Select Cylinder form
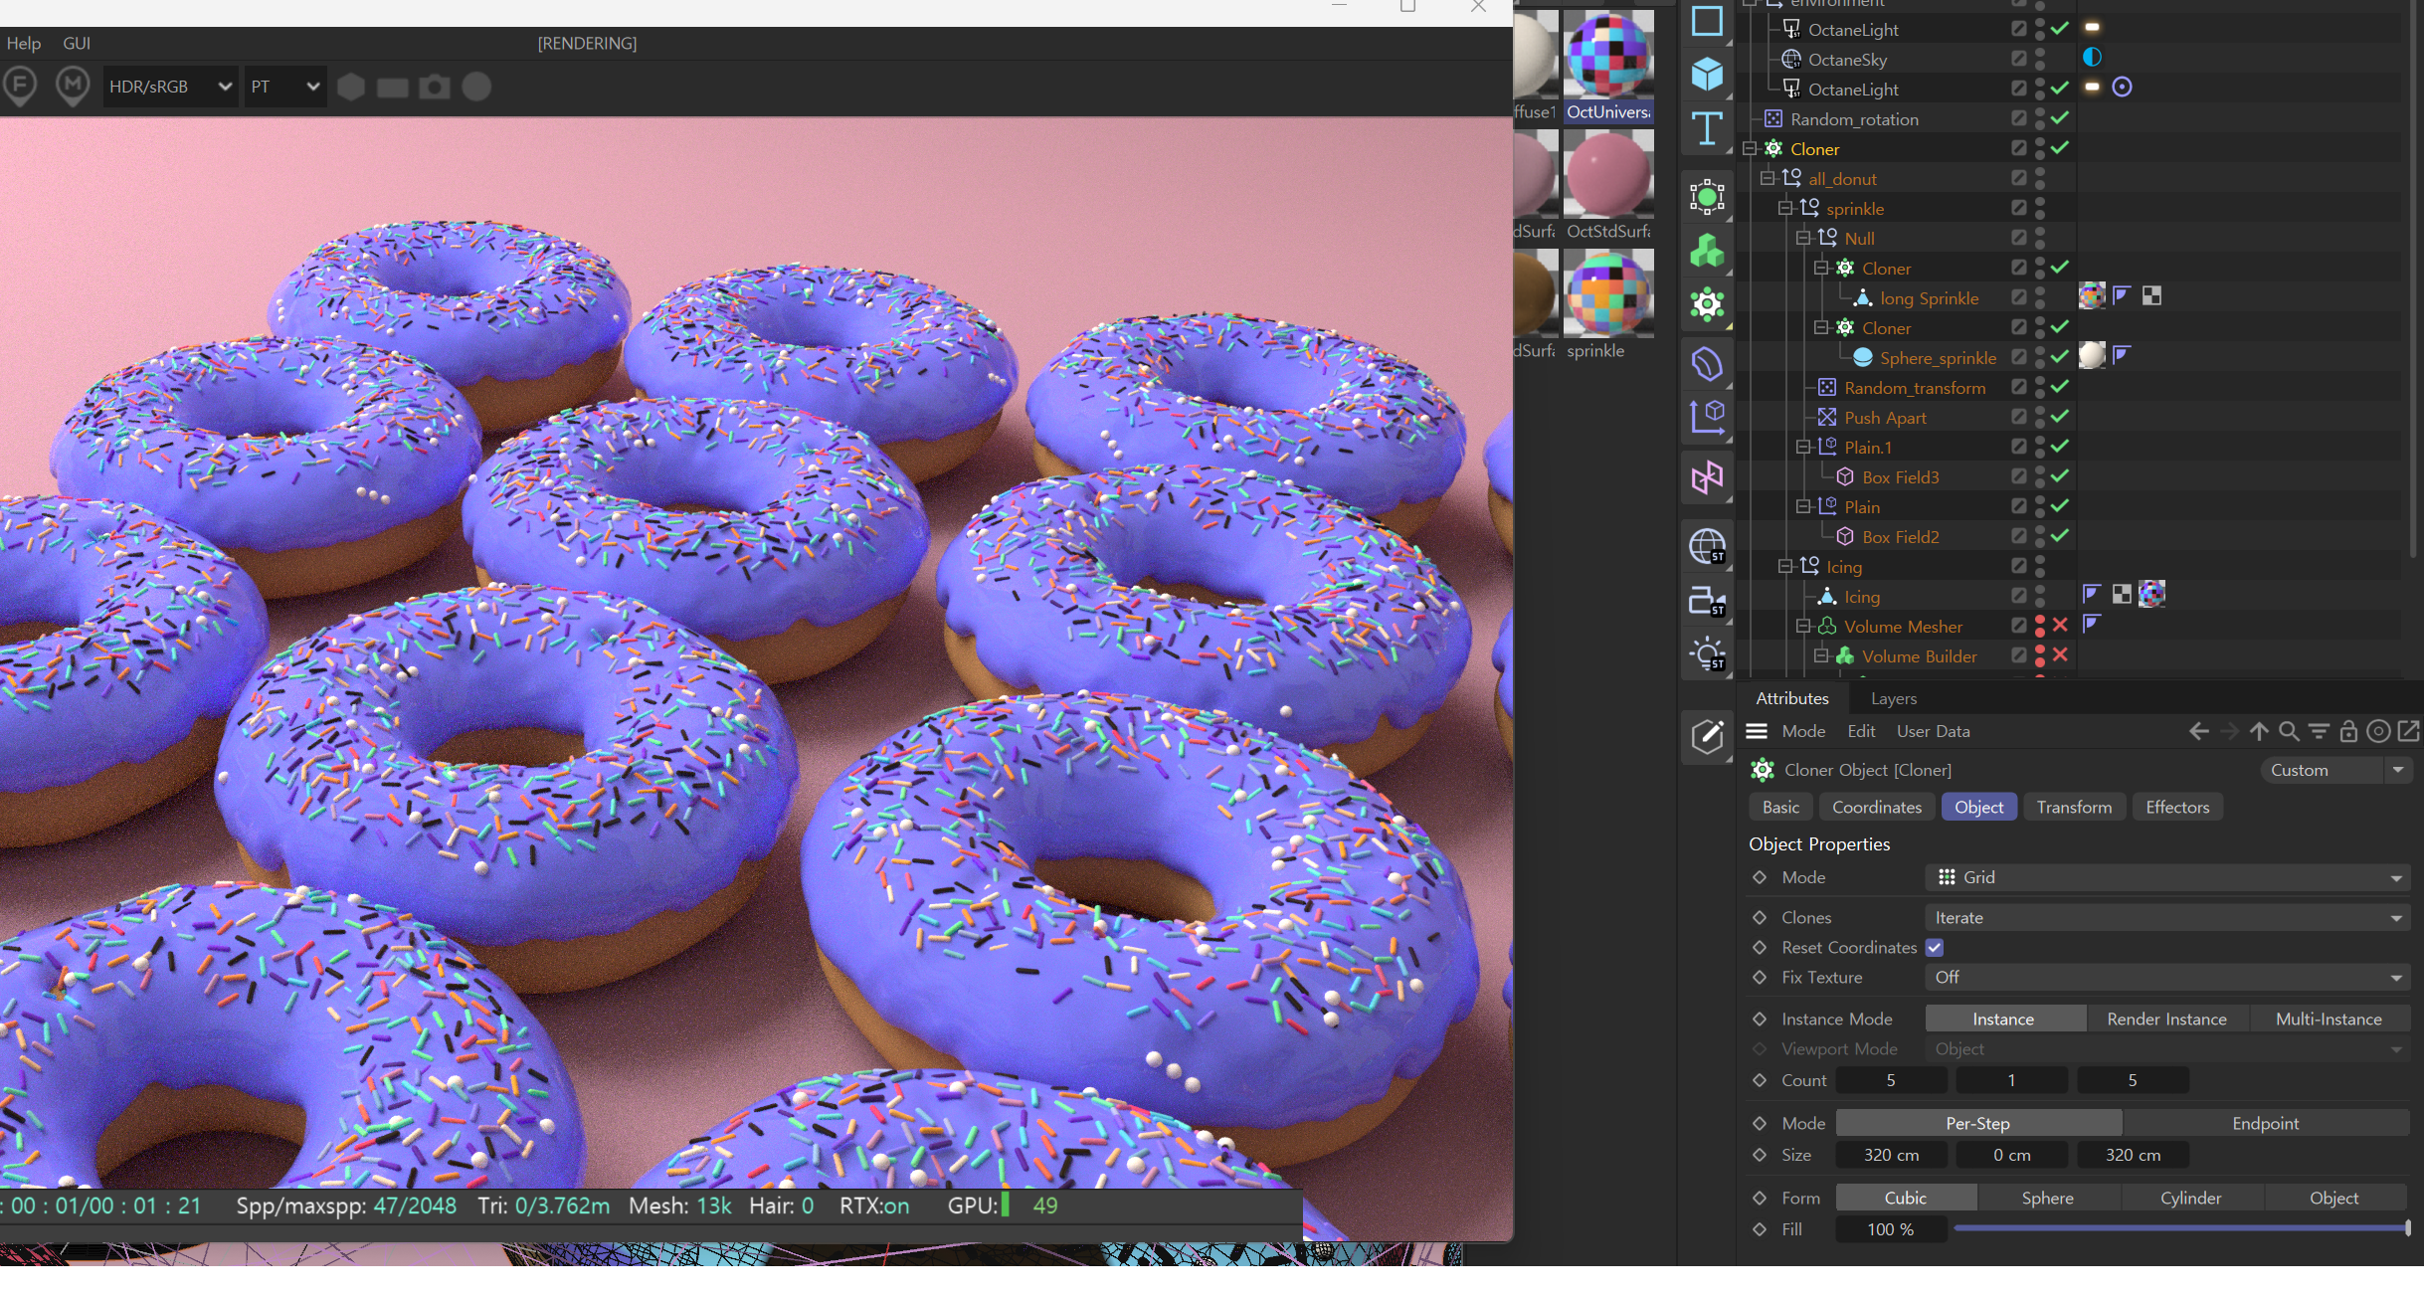Screen dimensions: 2424x1299 (2191, 1199)
